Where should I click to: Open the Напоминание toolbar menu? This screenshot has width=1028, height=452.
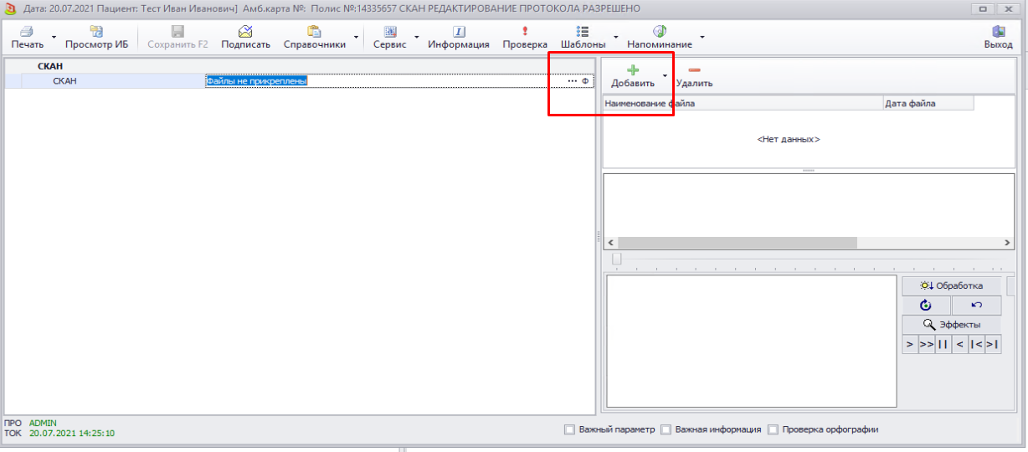click(659, 37)
